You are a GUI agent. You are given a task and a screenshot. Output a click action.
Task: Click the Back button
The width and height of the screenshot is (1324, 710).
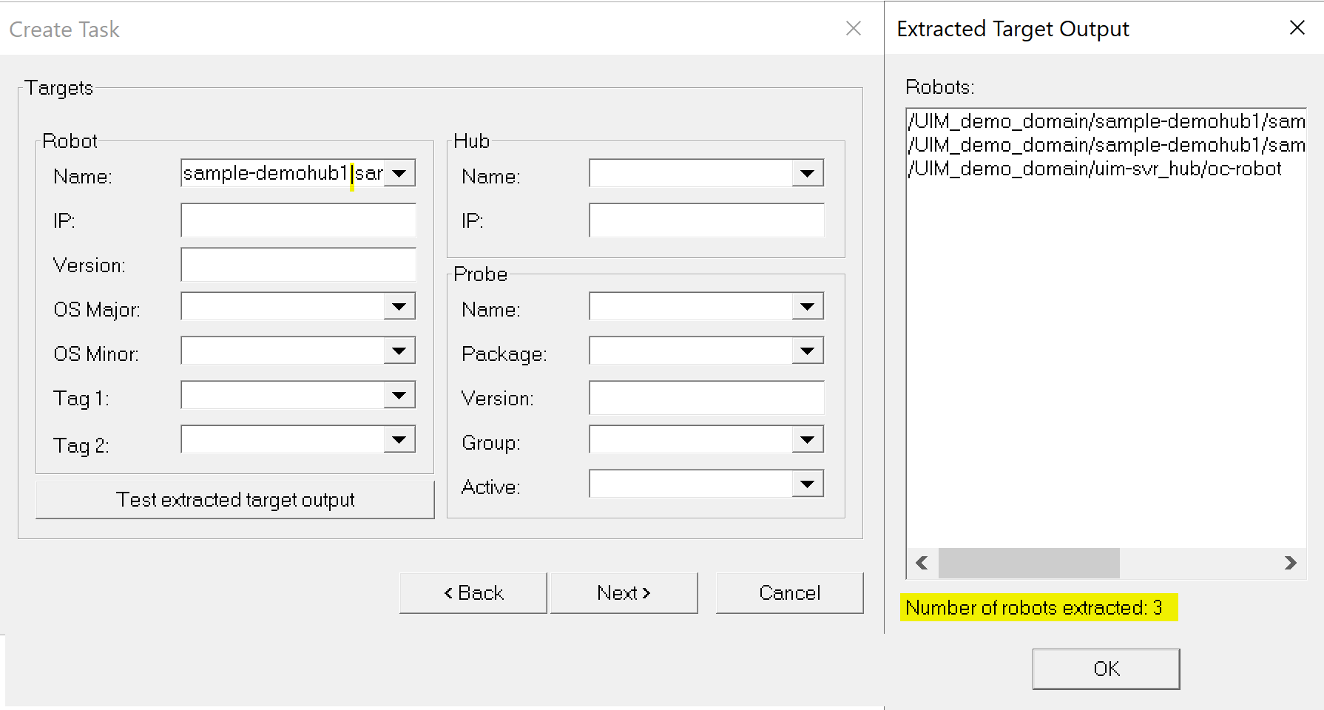pos(473,593)
